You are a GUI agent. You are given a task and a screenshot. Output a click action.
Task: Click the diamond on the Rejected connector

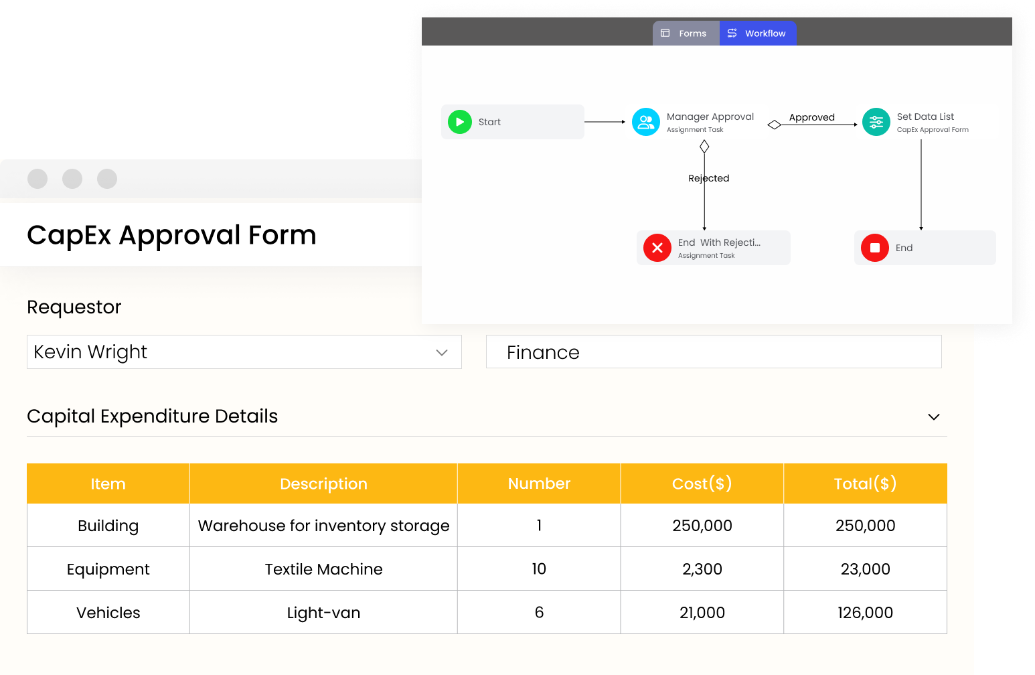click(704, 147)
